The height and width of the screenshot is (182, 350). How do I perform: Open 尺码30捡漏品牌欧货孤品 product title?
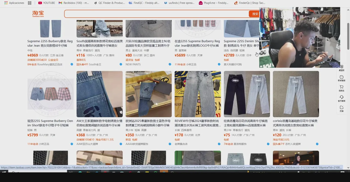pyautogui.click(x=148, y=43)
